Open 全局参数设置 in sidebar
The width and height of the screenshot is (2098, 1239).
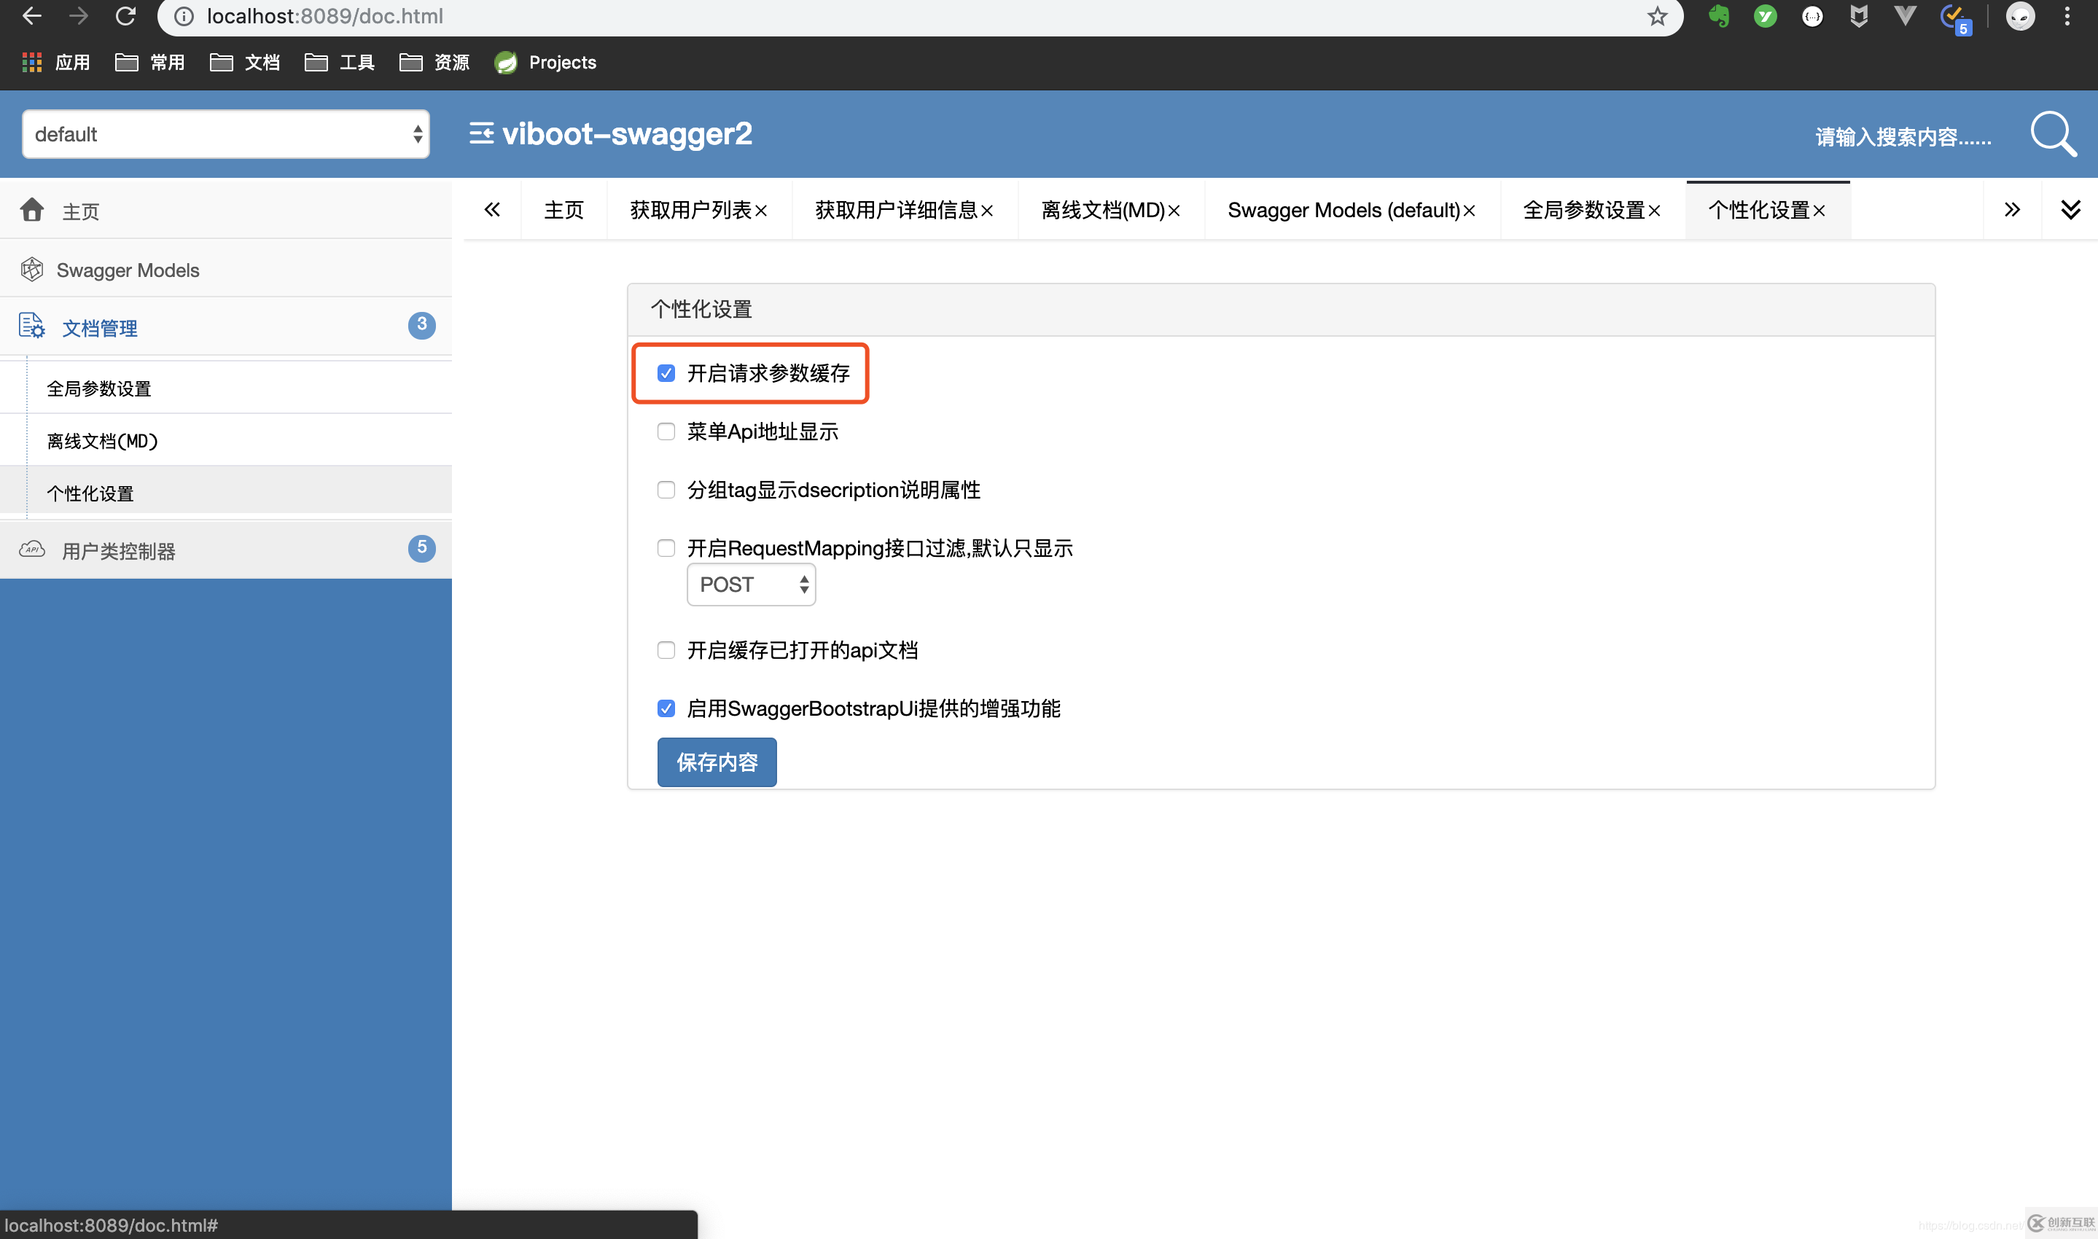[98, 388]
